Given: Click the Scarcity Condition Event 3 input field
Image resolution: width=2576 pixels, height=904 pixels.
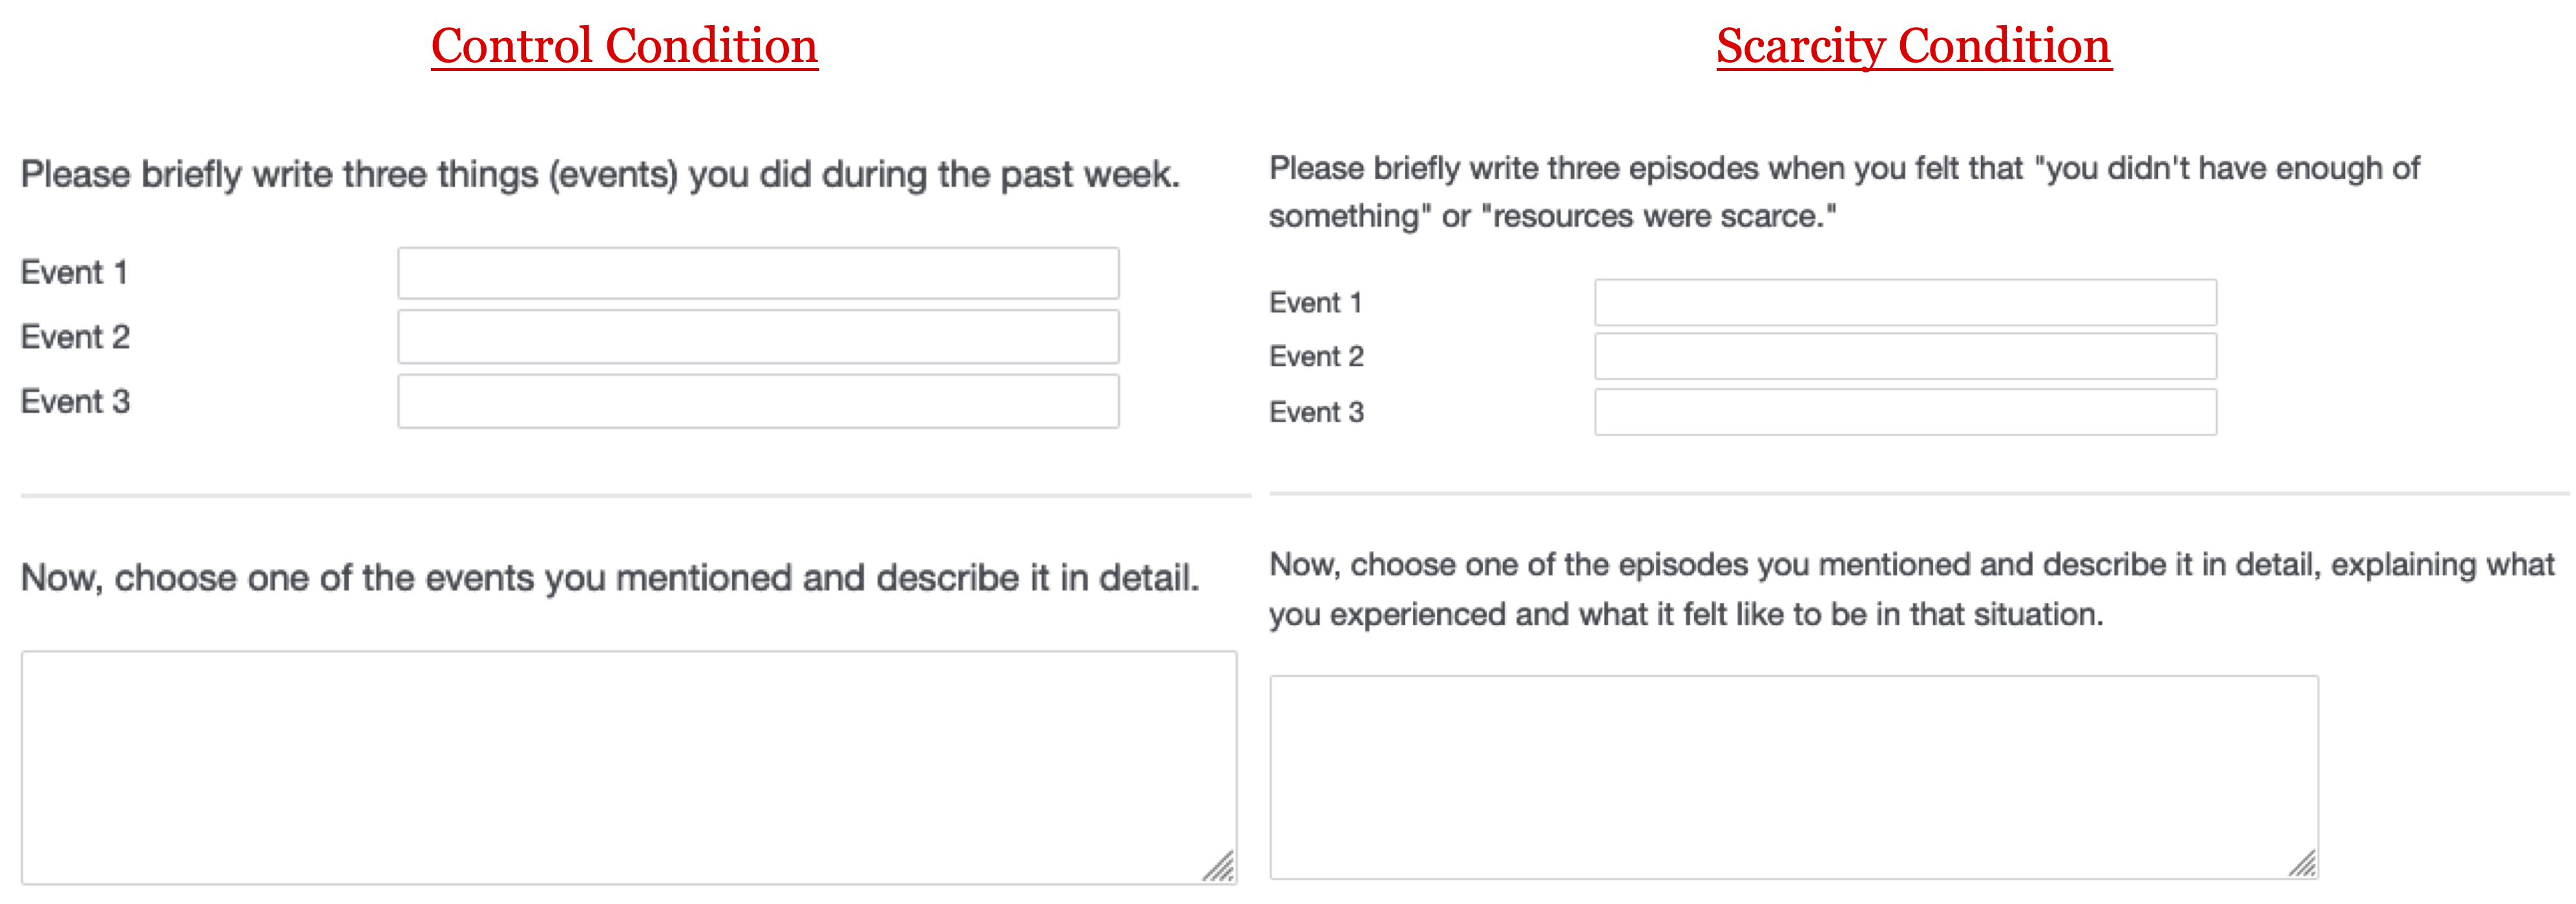Looking at the screenshot, I should point(1905,413).
